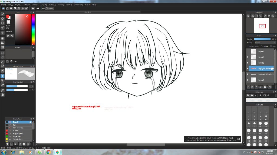The width and height of the screenshot is (277, 155).
Task: Click the Reset button in toolbar
Action: tap(50, 8)
